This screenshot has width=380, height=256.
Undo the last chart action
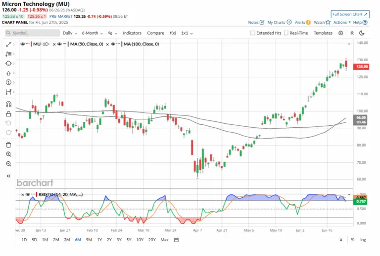pos(8,123)
